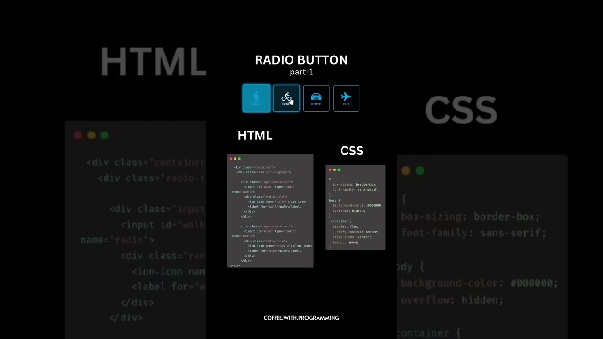Viewport: 603px width, 339px height.
Task: Choose the Bike radio tile
Action: tap(286, 98)
